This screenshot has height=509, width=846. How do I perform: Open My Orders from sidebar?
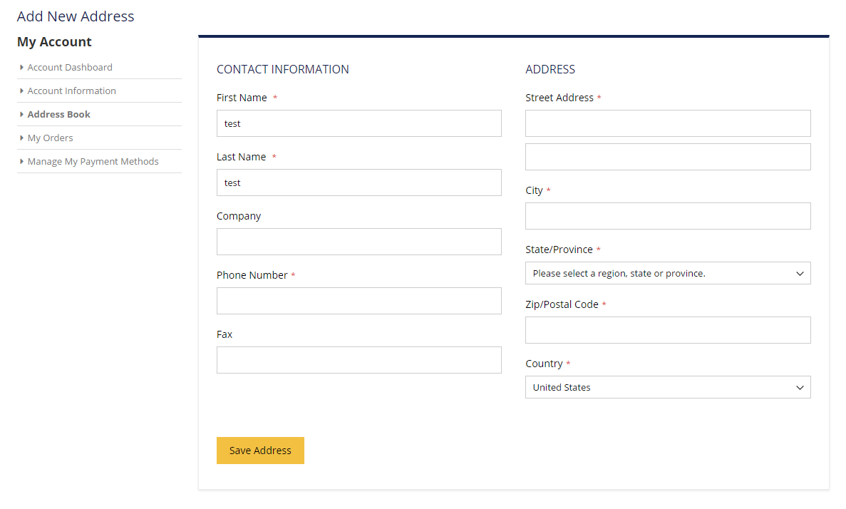[x=50, y=138]
